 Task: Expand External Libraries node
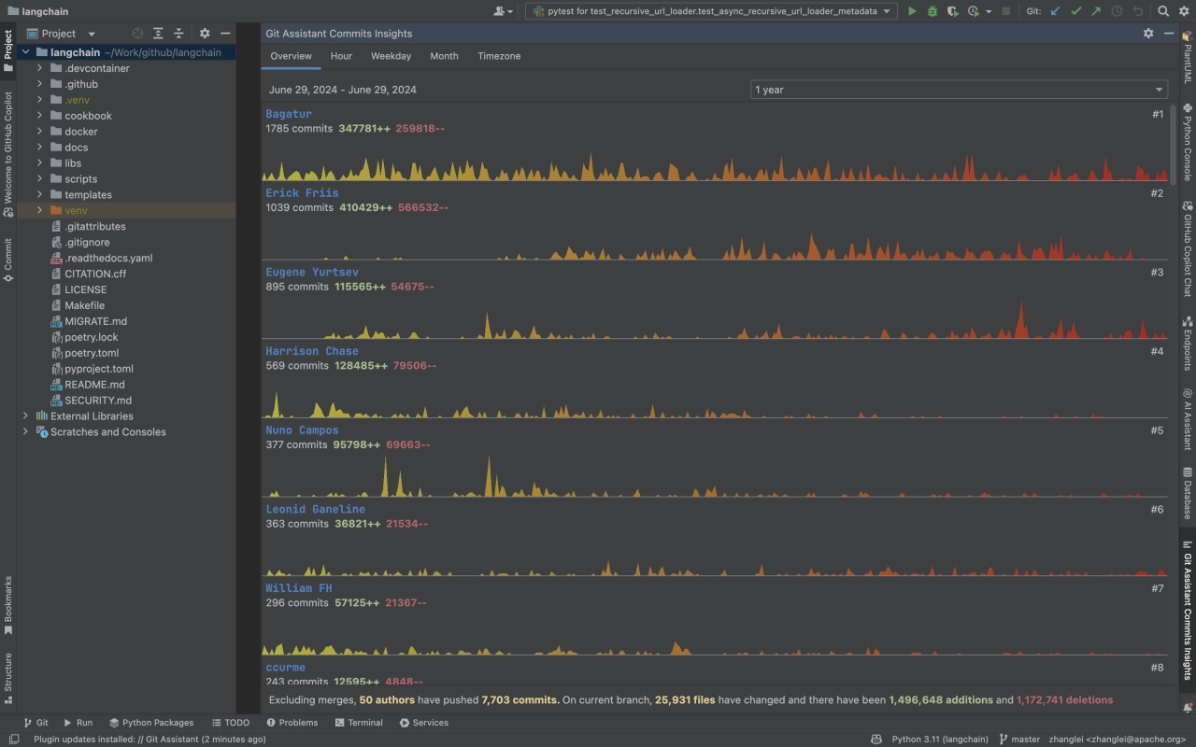point(25,416)
